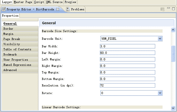Open the Table of Contents category

pyautogui.click(x=20, y=49)
